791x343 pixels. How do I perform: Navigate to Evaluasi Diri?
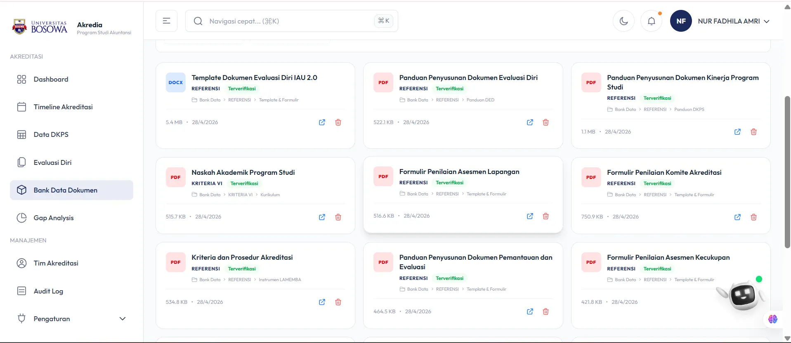pyautogui.click(x=71, y=162)
